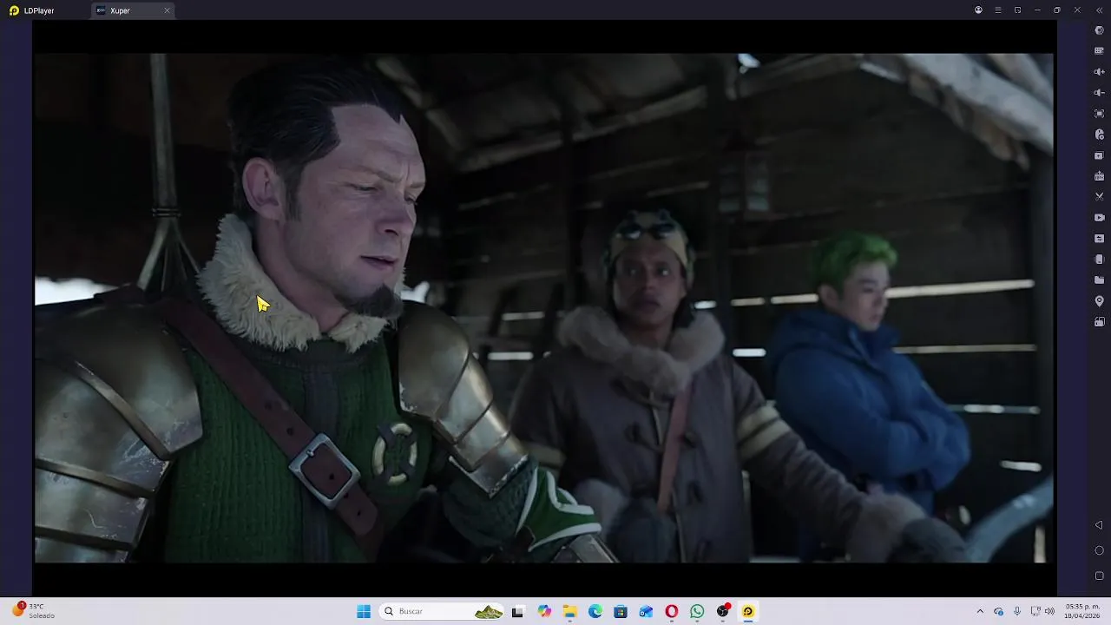
Task: Tap the Android recent apps square button
Action: pos(1099,576)
